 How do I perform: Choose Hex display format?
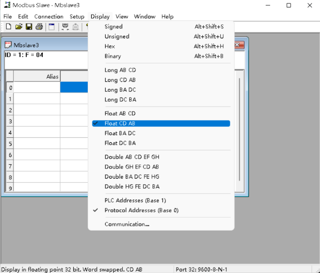(x=161, y=46)
